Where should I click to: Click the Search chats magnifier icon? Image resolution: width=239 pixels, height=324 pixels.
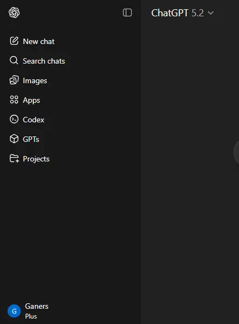pos(14,60)
